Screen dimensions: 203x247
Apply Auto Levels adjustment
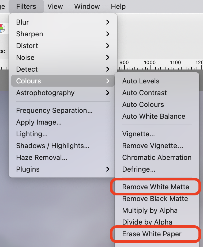141,81
